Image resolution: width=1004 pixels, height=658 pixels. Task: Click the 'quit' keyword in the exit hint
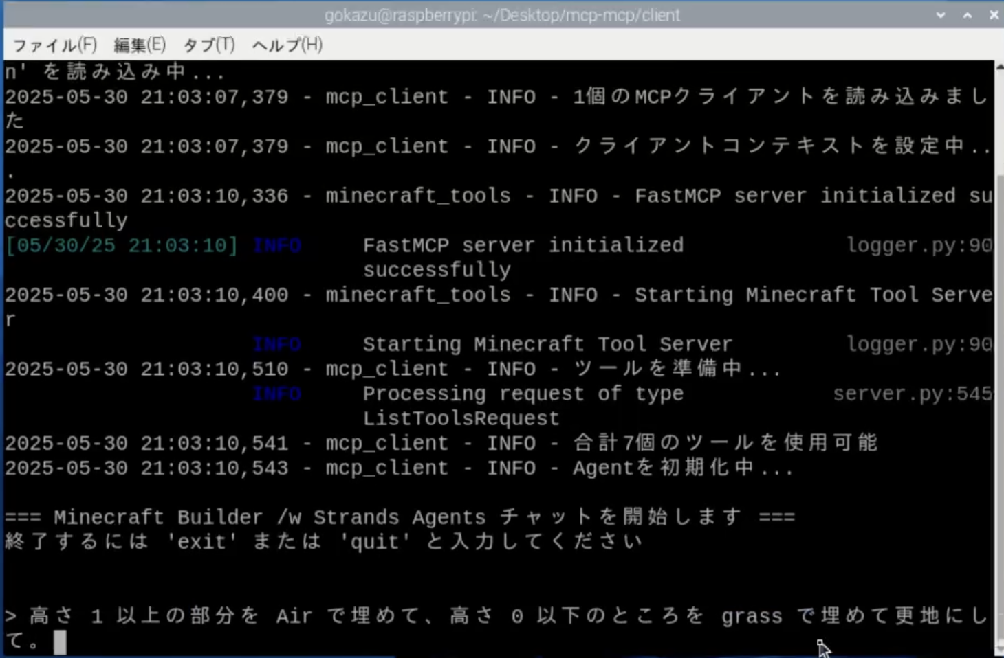pyautogui.click(x=375, y=542)
